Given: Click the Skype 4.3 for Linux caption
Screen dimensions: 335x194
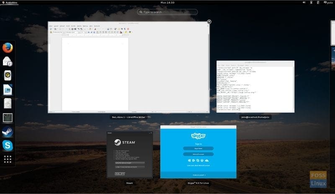Looking at the screenshot, I should [x=198, y=183].
